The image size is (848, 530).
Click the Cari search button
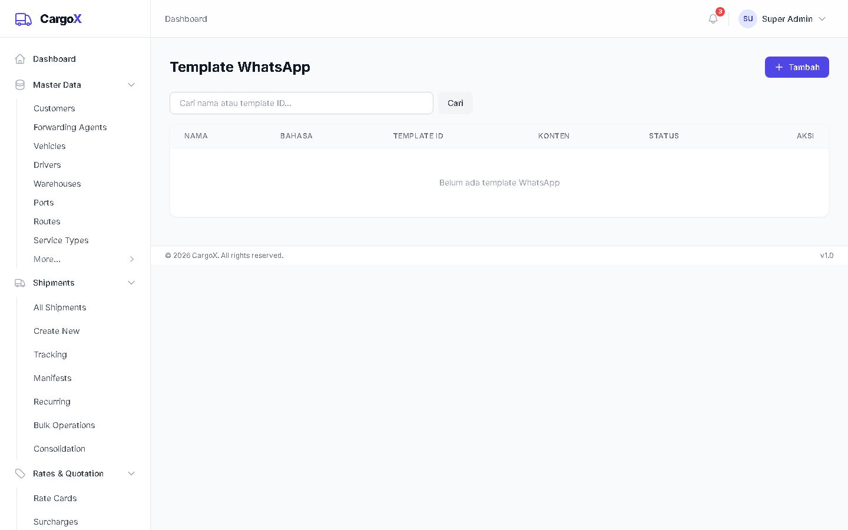(x=455, y=103)
